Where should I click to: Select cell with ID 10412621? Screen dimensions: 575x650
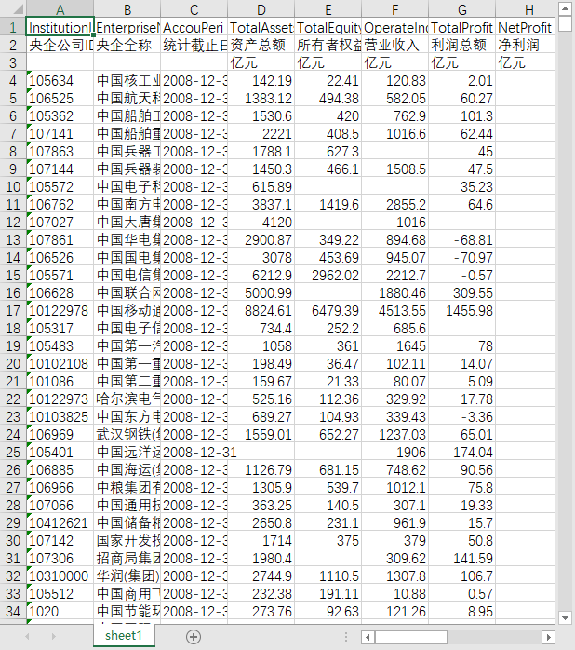point(60,522)
